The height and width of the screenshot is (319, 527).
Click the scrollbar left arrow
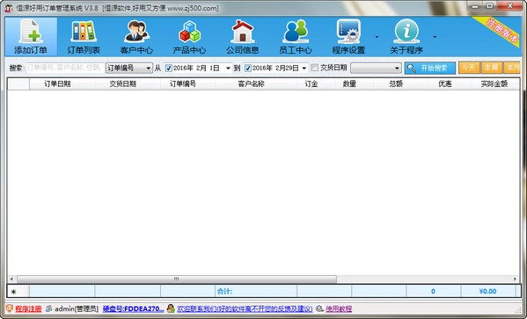click(11, 279)
